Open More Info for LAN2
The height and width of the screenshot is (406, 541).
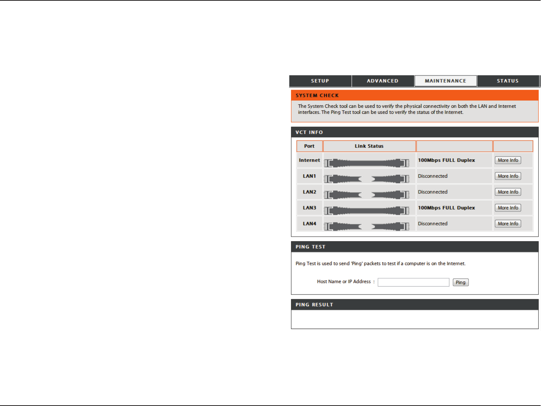point(508,192)
